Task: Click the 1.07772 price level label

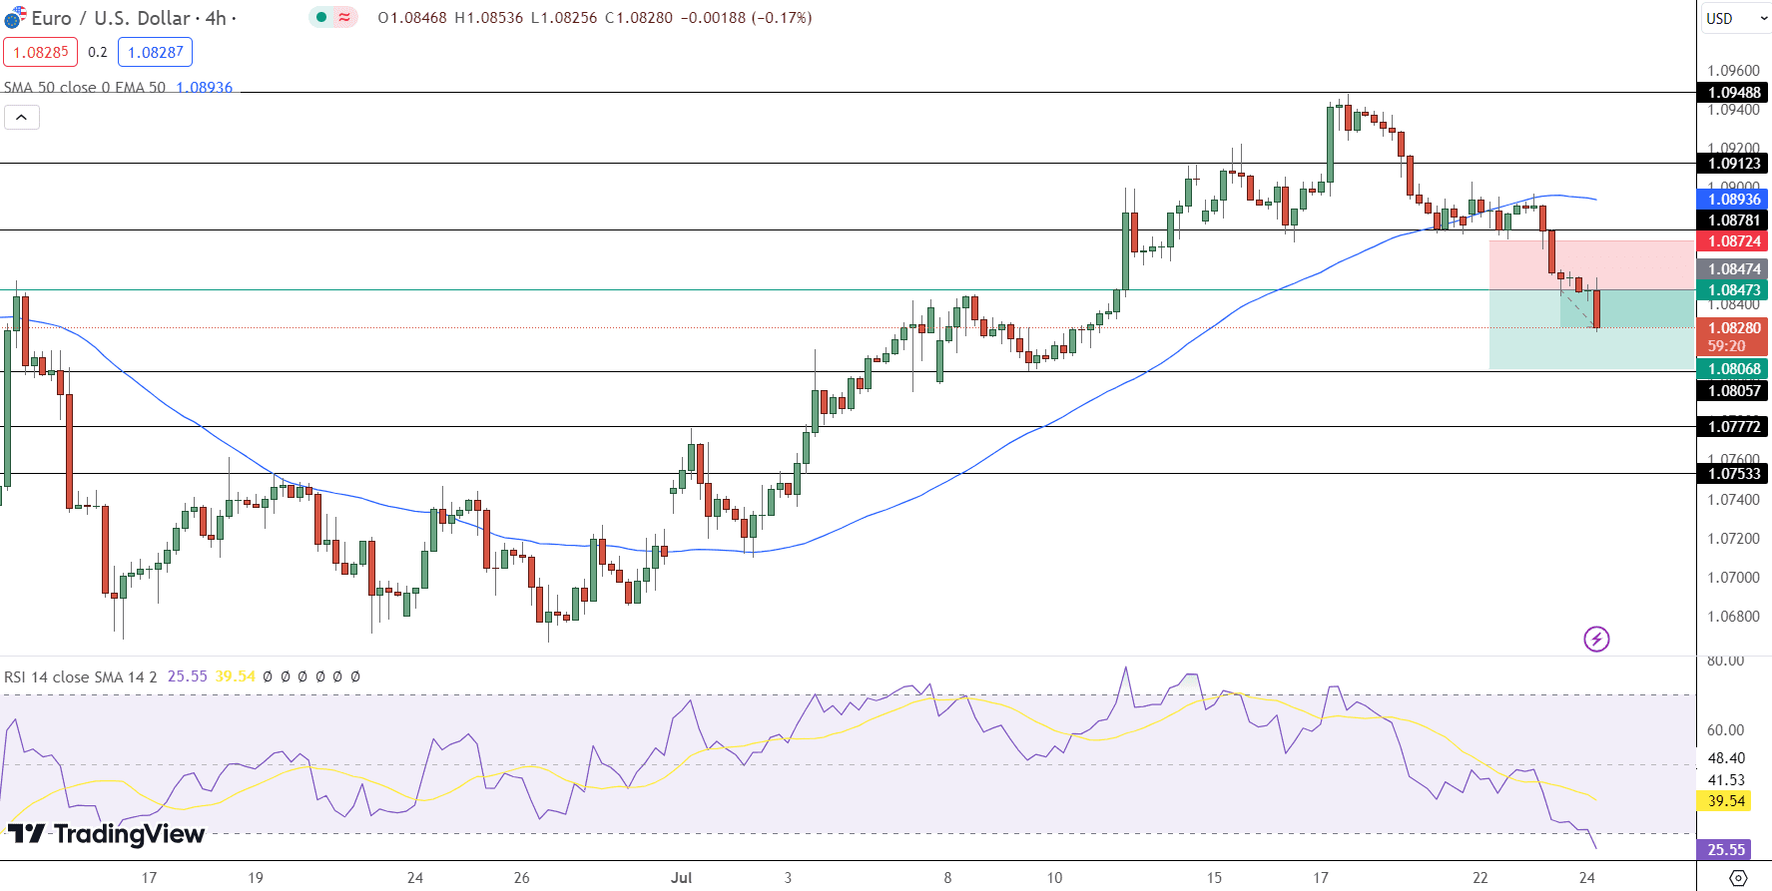Action: tap(1732, 427)
